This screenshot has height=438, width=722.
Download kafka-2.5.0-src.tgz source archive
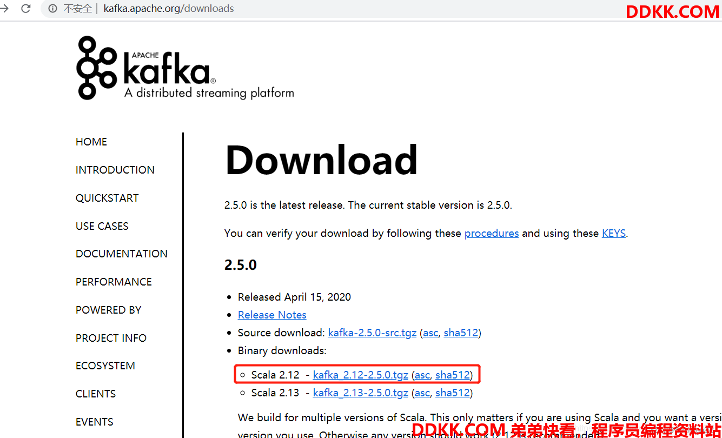[372, 333]
